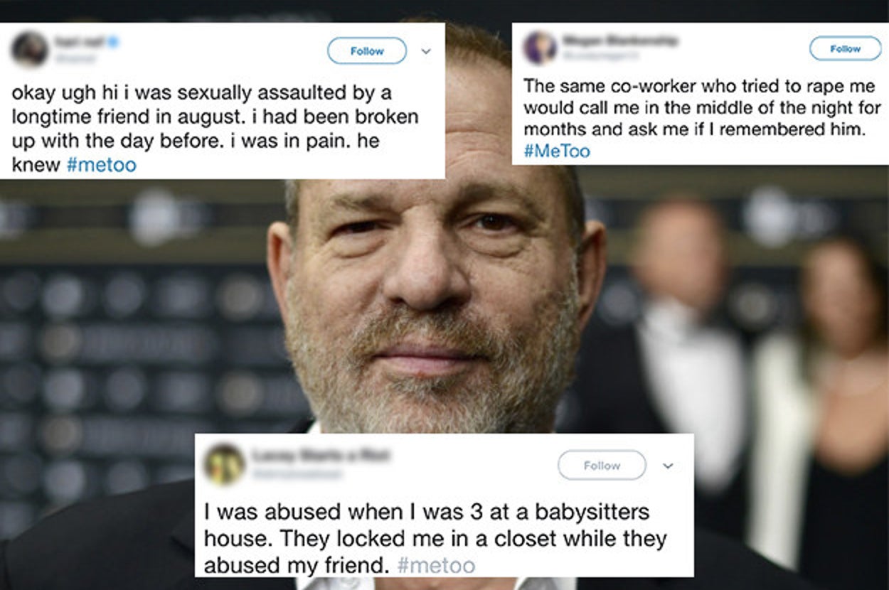Click avatar on the "co-worker" tweet
This screenshot has height=590, width=889.
[x=540, y=48]
